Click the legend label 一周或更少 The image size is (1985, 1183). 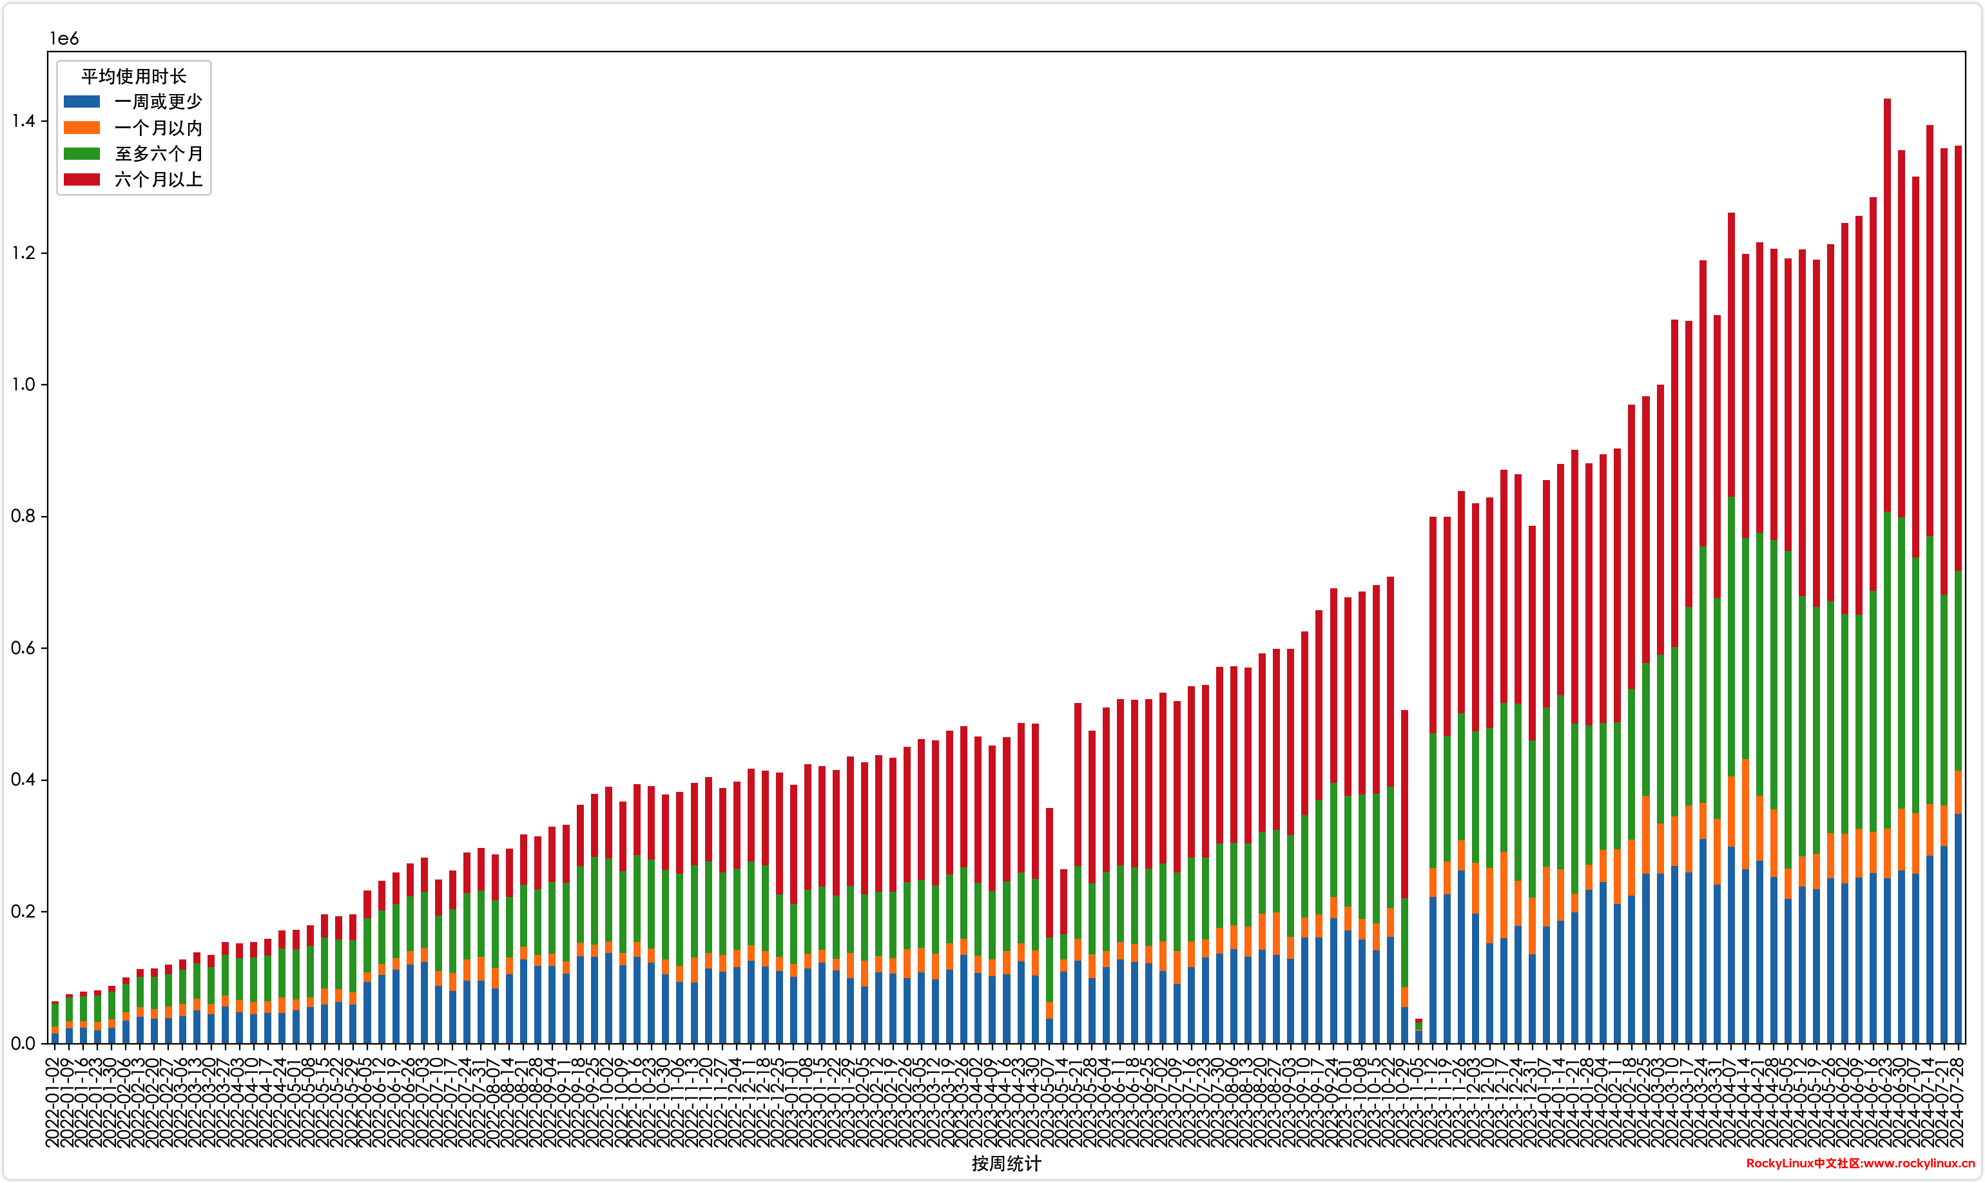click(158, 101)
